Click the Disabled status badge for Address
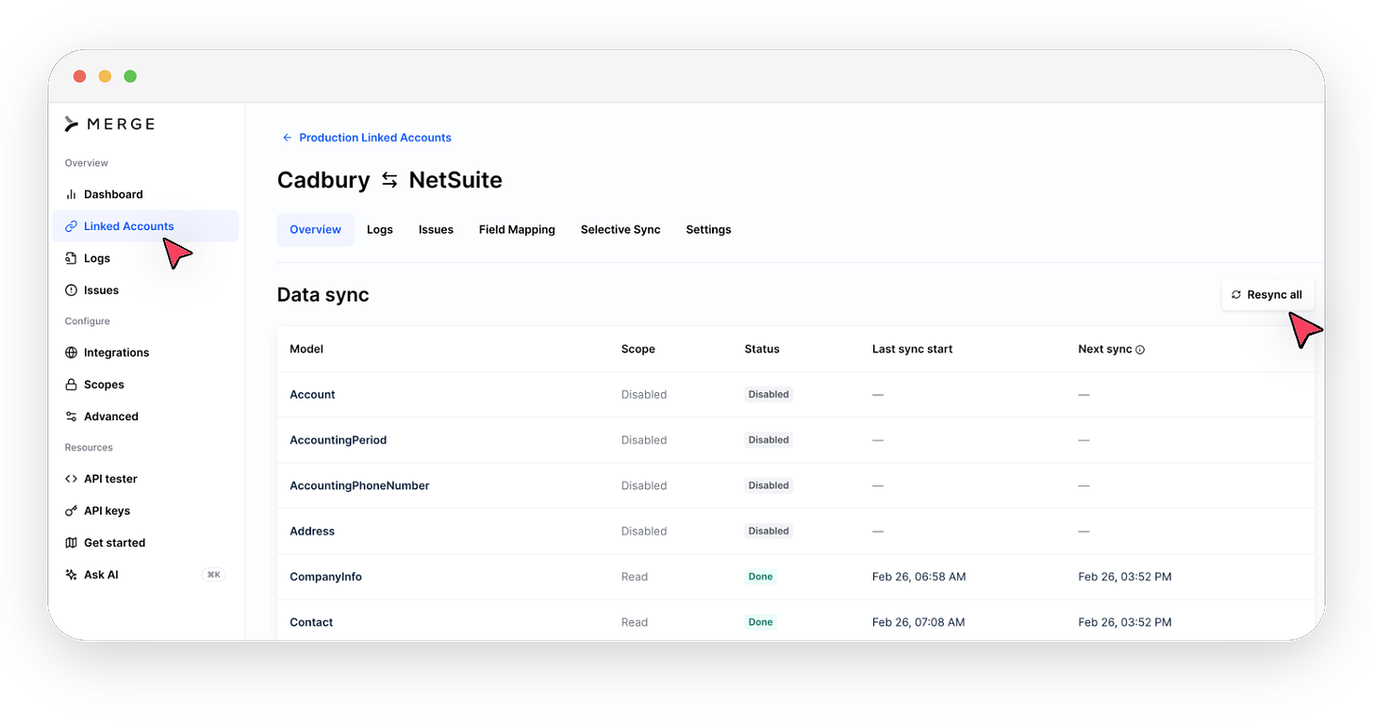The width and height of the screenshot is (1373, 721). [769, 532]
